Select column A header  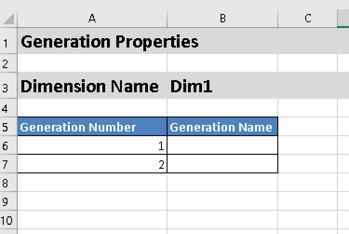92,19
